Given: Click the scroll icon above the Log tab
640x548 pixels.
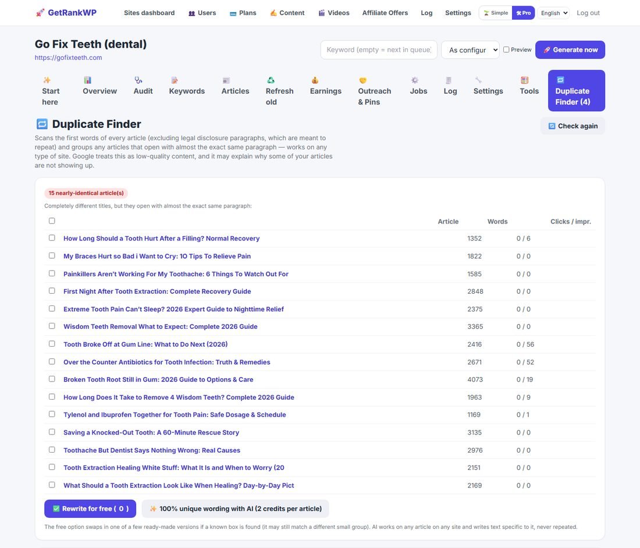Looking at the screenshot, I should point(449,80).
